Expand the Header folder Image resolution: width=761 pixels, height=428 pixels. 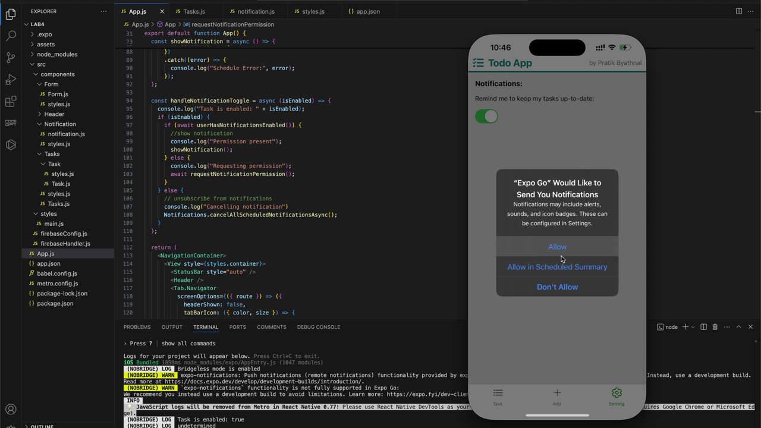(54, 114)
